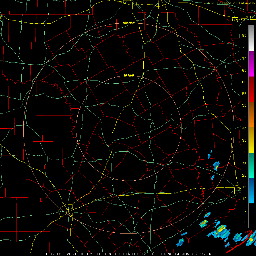Click the "[kg/m2]" units label
The height and width of the screenshot is (256, 256).
(239, 20)
